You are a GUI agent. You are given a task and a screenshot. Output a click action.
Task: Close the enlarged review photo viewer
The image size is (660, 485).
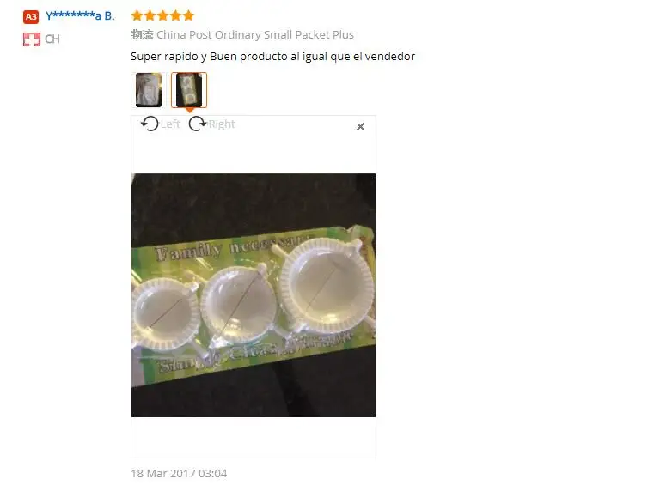pyautogui.click(x=360, y=126)
